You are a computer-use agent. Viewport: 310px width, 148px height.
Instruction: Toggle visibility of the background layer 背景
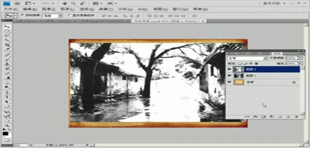click(x=229, y=82)
